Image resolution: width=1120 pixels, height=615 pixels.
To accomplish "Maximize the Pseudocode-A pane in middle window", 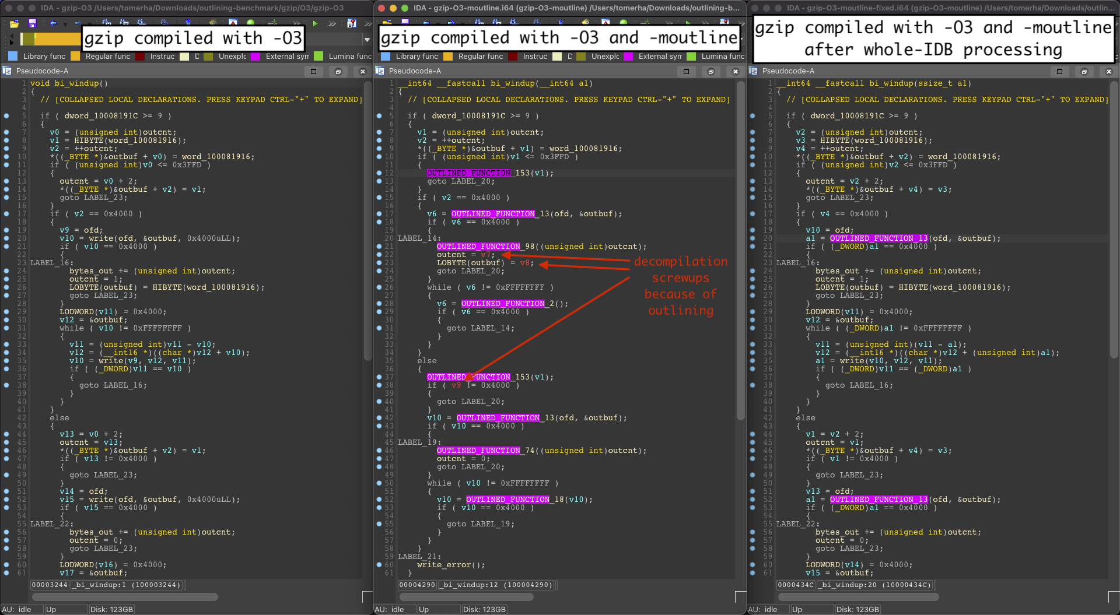I will (x=686, y=71).
